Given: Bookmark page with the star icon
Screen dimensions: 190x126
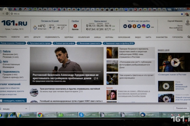Looking at the screenshot, I should 182,14.
